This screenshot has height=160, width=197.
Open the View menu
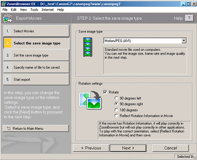[x=23, y=10]
